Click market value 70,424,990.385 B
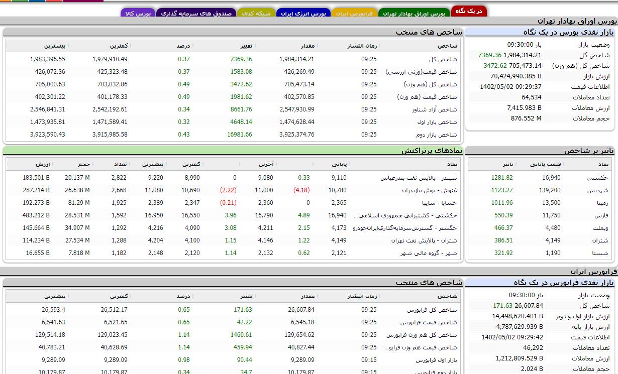The image size is (618, 374). tap(516, 76)
